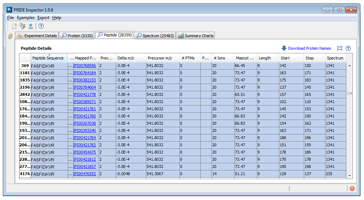Sort by the Peptide Sequence column header
364x200 pixels.
pos(48,58)
